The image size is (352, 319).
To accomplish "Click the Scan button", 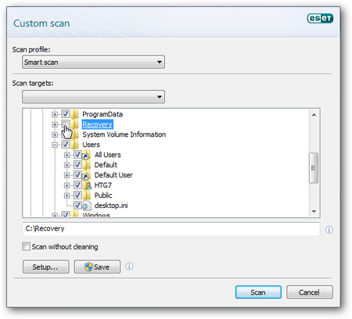I will [x=258, y=292].
